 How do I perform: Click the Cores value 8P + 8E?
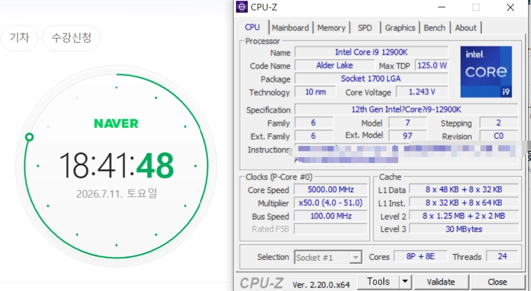pos(420,256)
